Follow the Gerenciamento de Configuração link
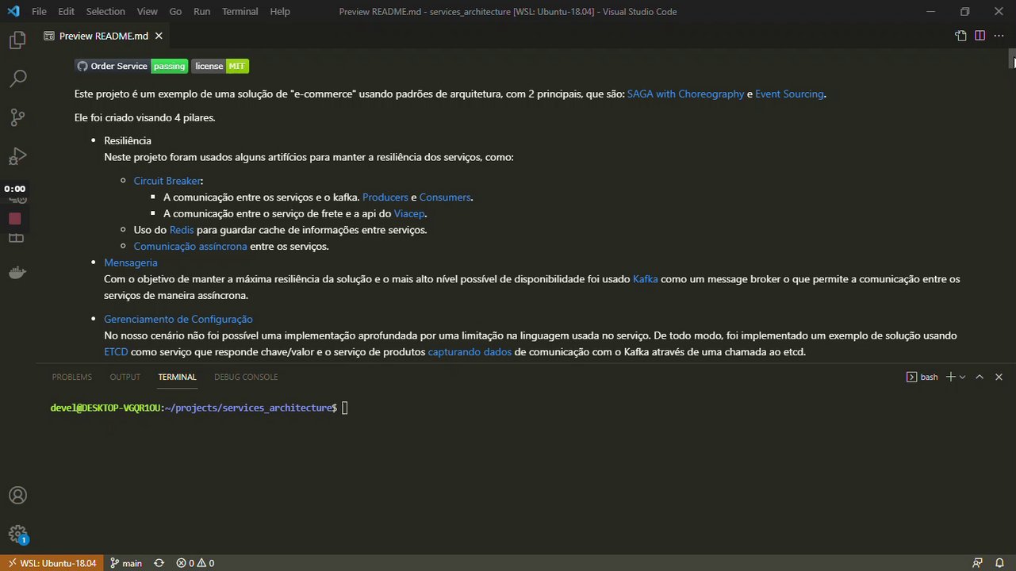The image size is (1016, 571). [178, 319]
